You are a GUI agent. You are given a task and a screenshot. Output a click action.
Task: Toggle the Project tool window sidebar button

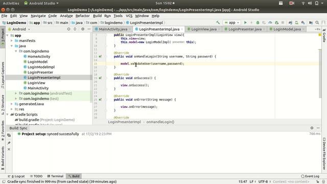pos(3,37)
